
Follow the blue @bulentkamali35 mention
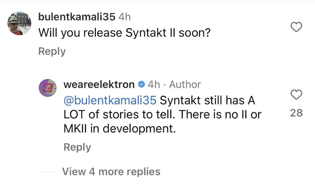click(110, 100)
